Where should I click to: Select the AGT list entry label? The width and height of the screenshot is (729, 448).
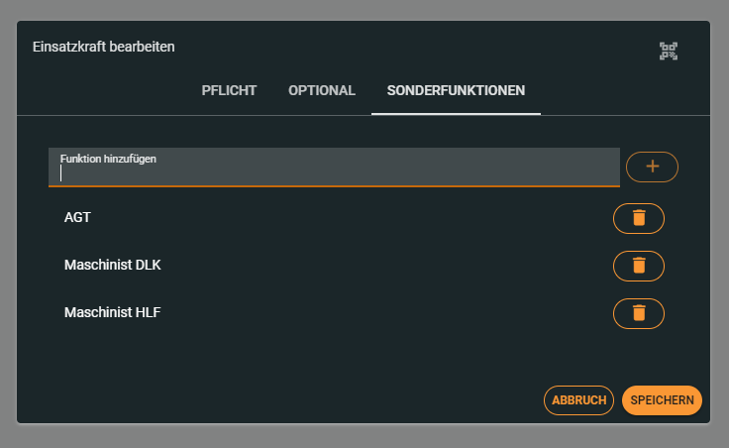coord(77,218)
